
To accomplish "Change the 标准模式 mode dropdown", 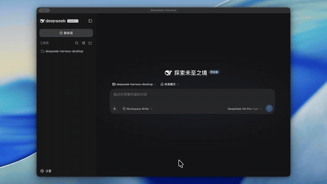I will coord(169,85).
